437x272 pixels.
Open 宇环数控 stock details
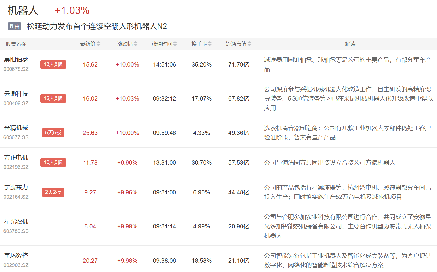tap(16, 256)
